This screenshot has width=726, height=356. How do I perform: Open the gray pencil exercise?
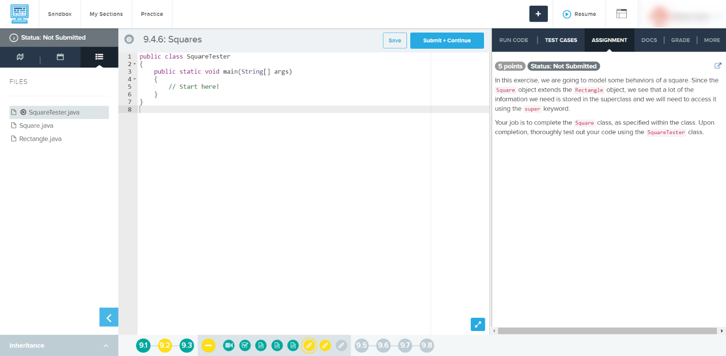341,346
